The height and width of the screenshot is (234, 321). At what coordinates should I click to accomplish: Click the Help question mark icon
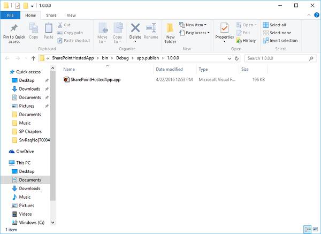pos(317,15)
